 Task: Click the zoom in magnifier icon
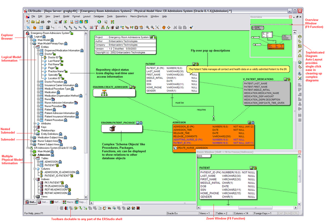148,28
